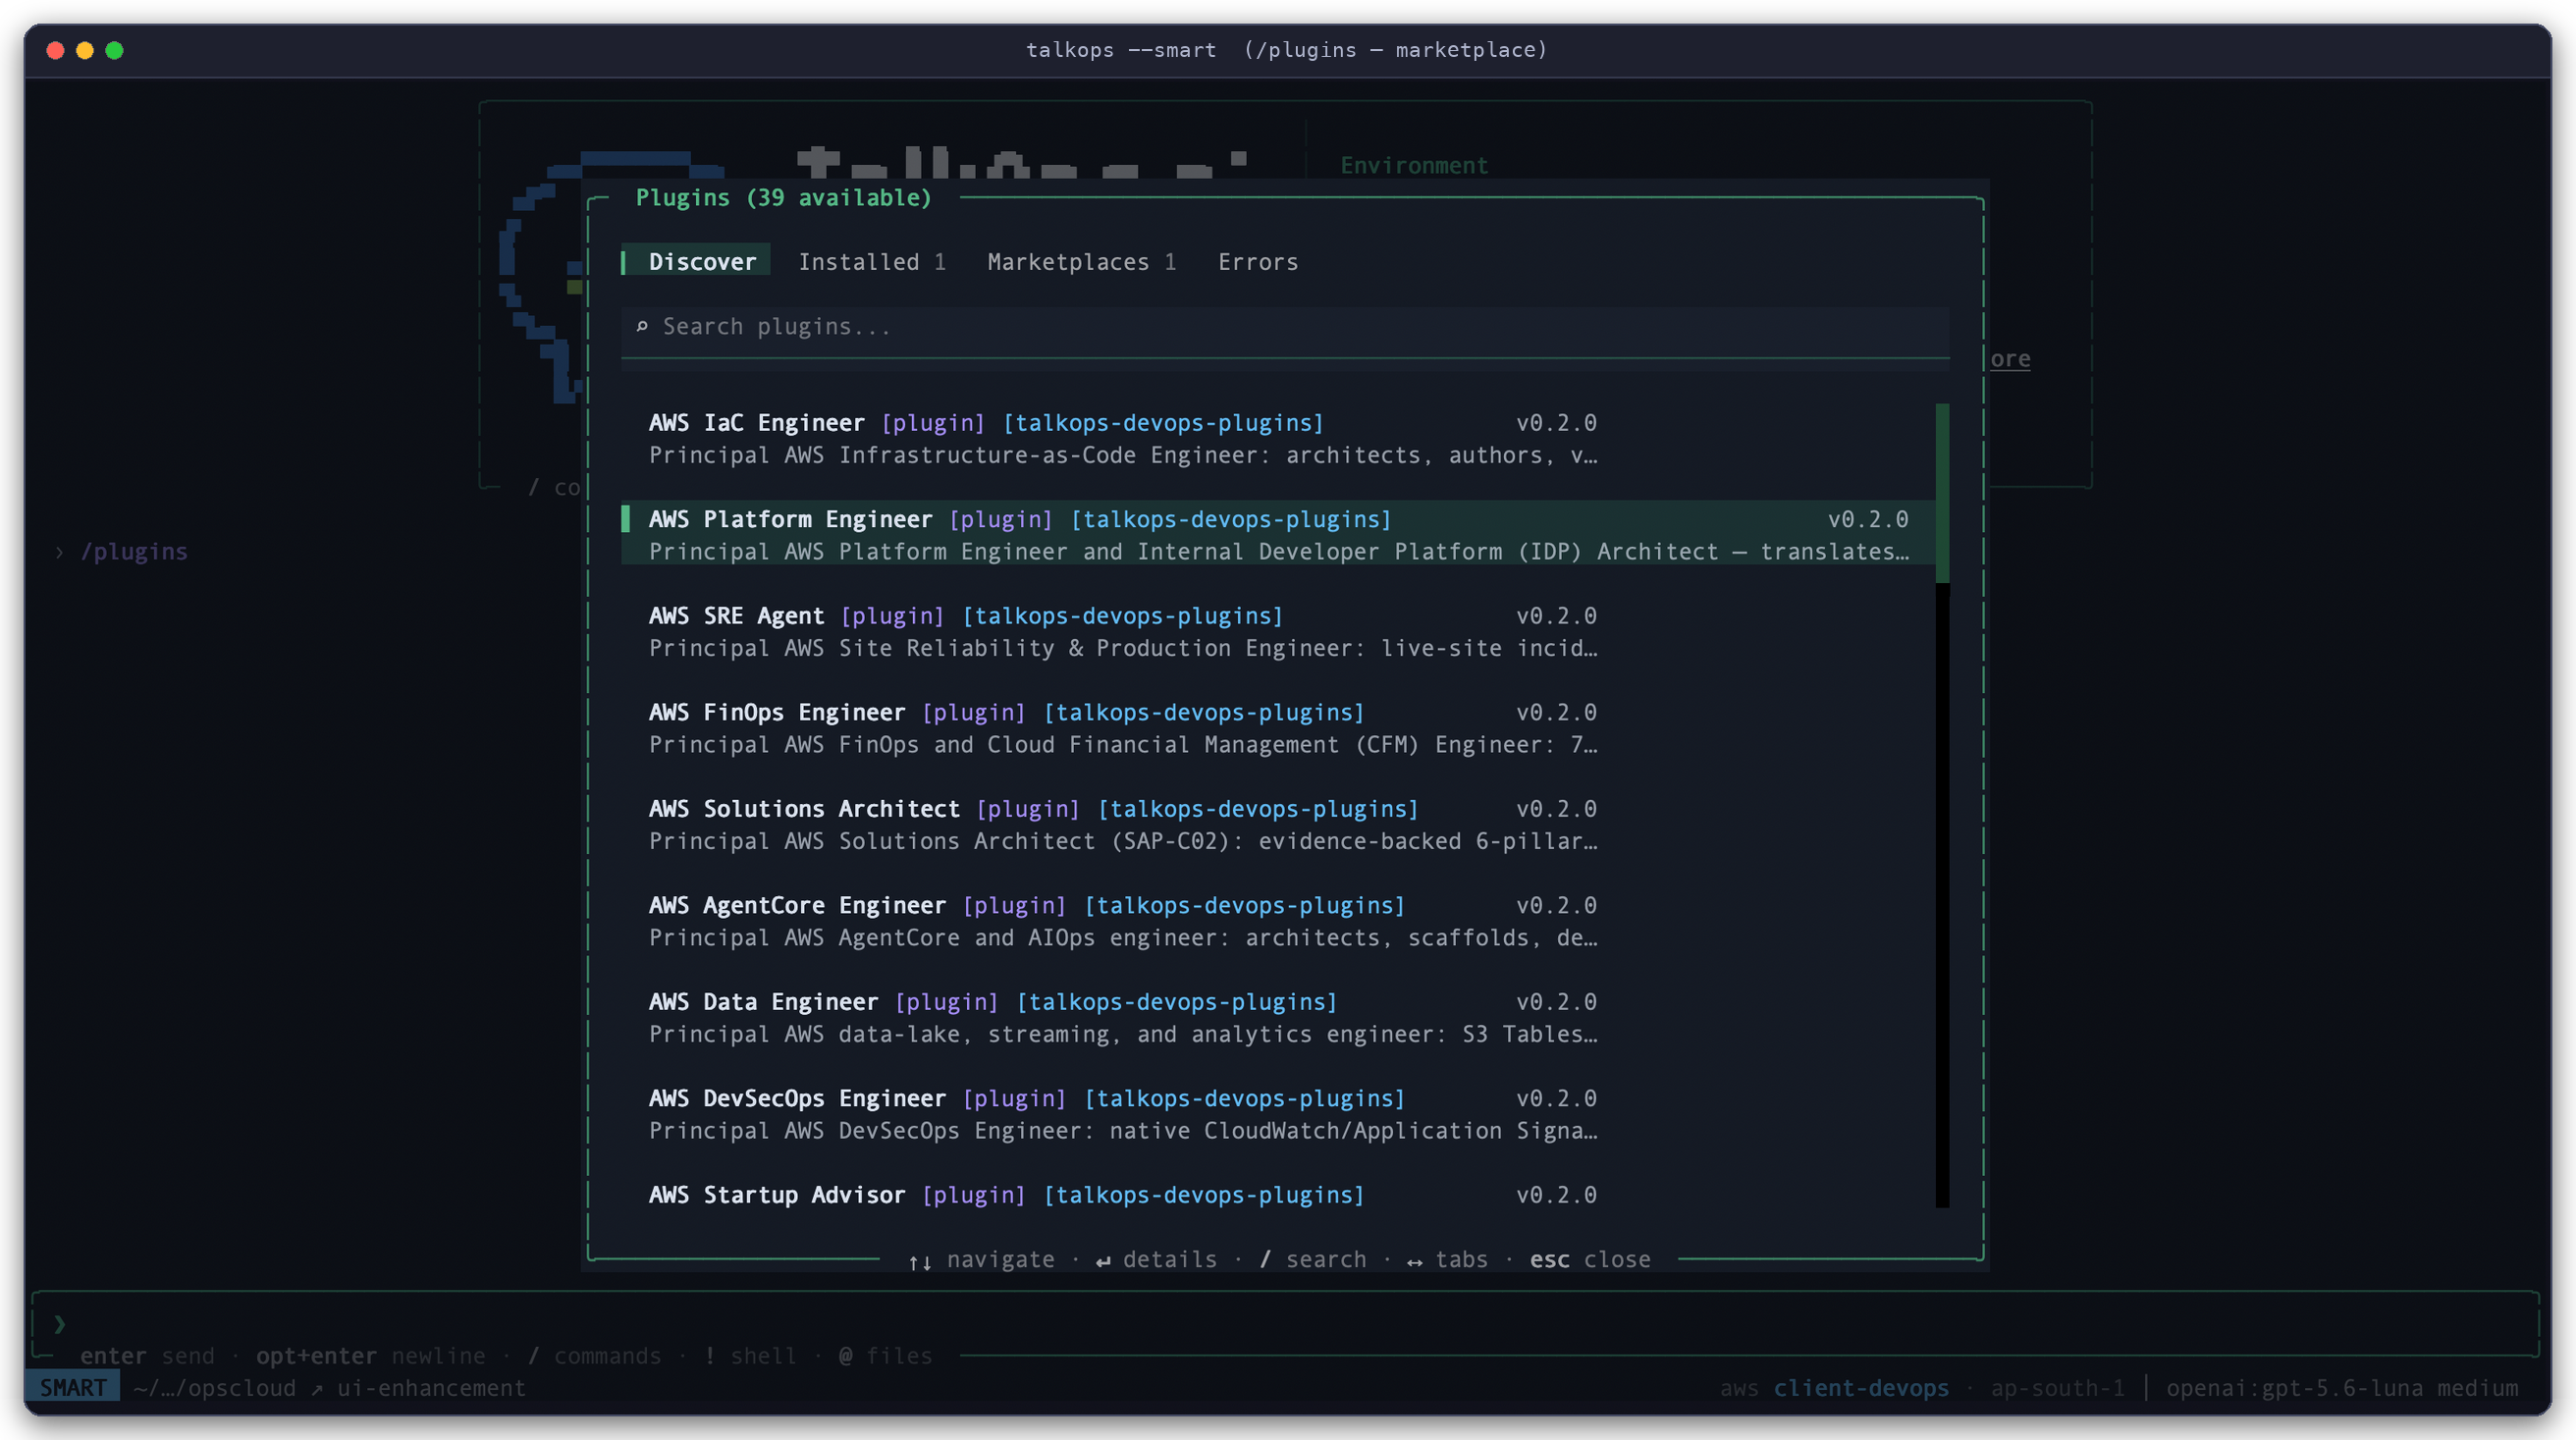
Task: Click the details enter-key hint
Action: [1156, 1260]
